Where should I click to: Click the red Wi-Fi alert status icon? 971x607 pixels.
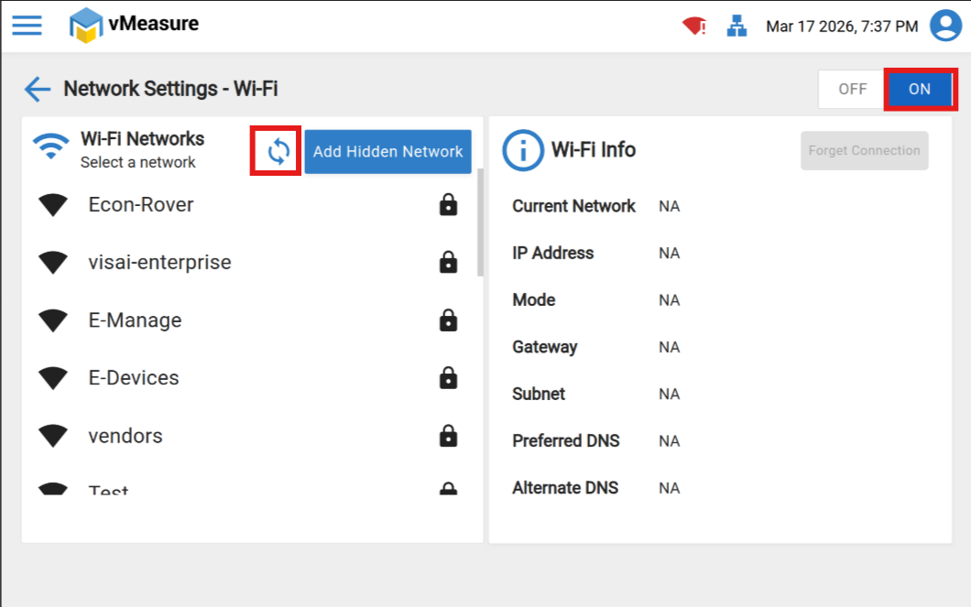[693, 27]
